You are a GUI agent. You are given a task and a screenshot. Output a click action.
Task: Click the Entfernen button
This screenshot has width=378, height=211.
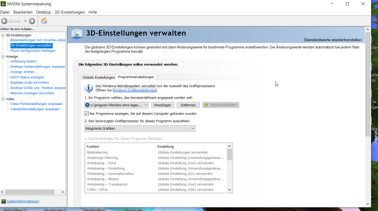tap(188, 105)
